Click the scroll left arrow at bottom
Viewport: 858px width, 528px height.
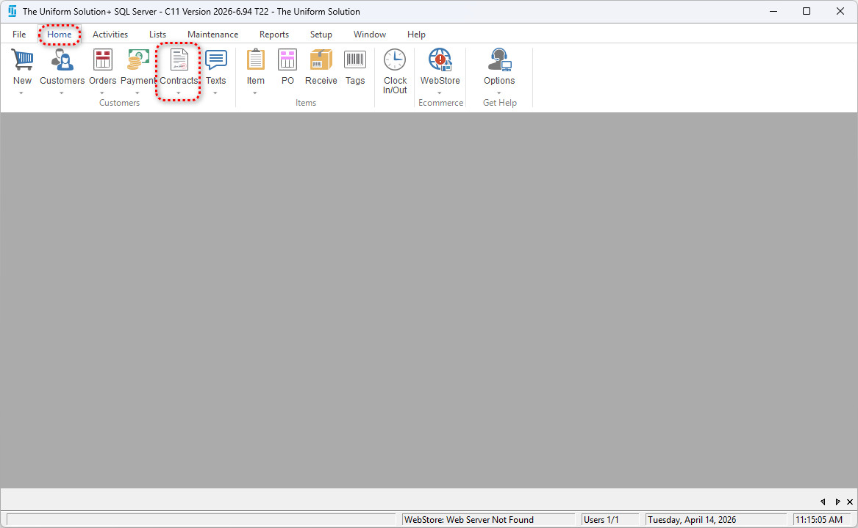tap(823, 502)
